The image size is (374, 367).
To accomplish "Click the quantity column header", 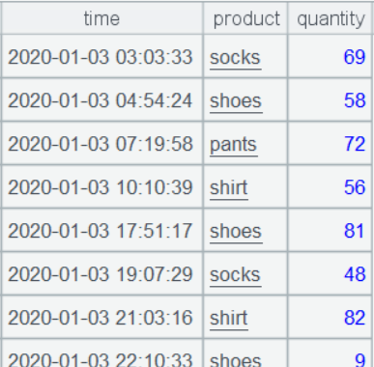I will 331,18.
